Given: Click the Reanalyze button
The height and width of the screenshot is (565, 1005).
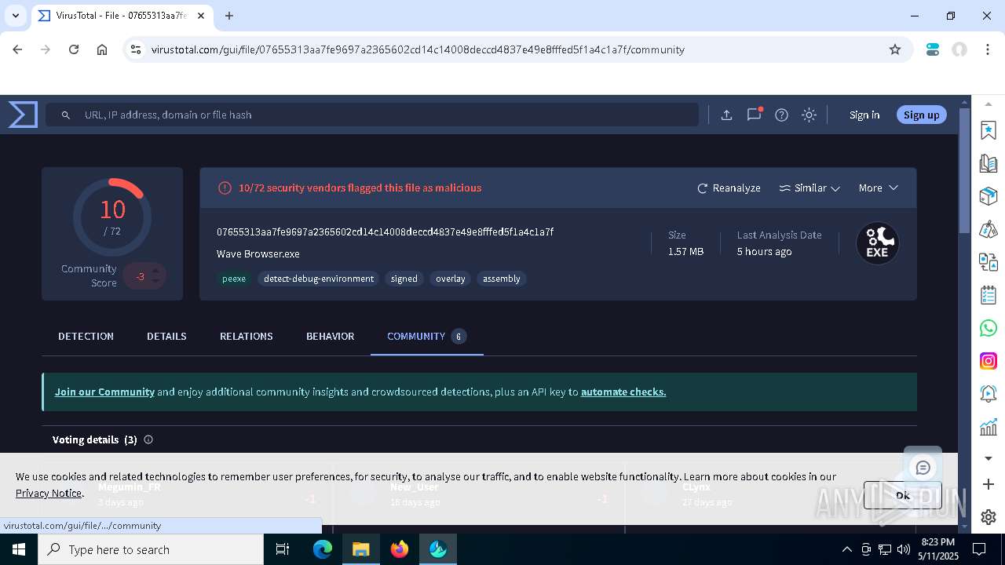Looking at the screenshot, I should point(729,188).
